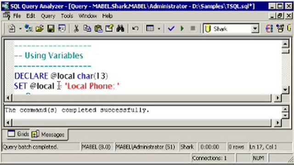
Task: Click the Execute Mode grid icon
Action: [x=150, y=28]
